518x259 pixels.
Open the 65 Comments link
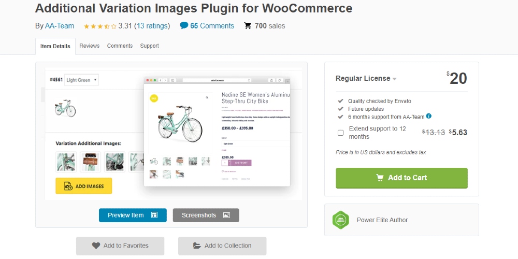pyautogui.click(x=212, y=26)
